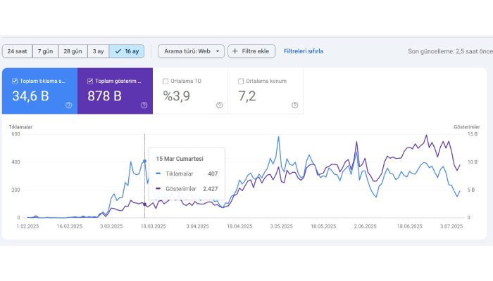Click the purple Gösterimler legend swatch

(x=158, y=189)
